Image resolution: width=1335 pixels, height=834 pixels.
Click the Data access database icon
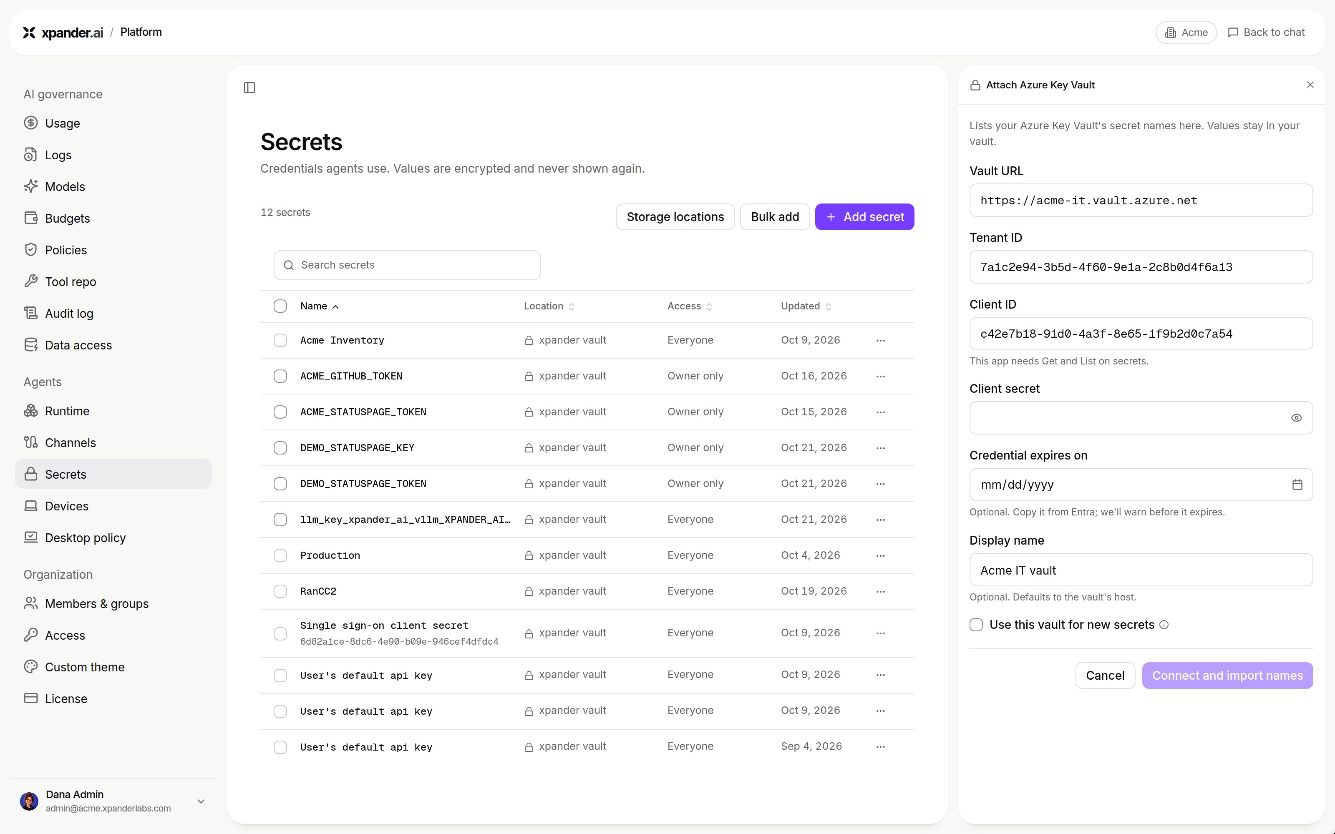point(31,345)
